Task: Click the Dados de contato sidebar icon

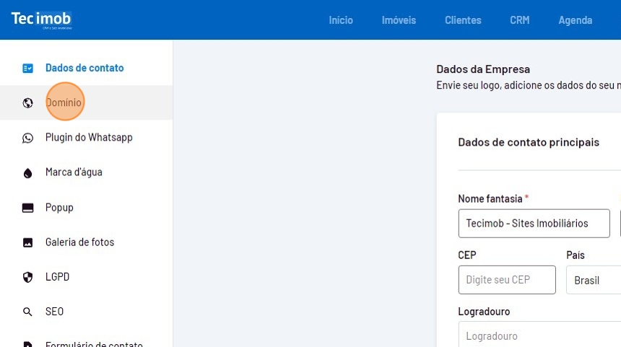Action: 28,68
